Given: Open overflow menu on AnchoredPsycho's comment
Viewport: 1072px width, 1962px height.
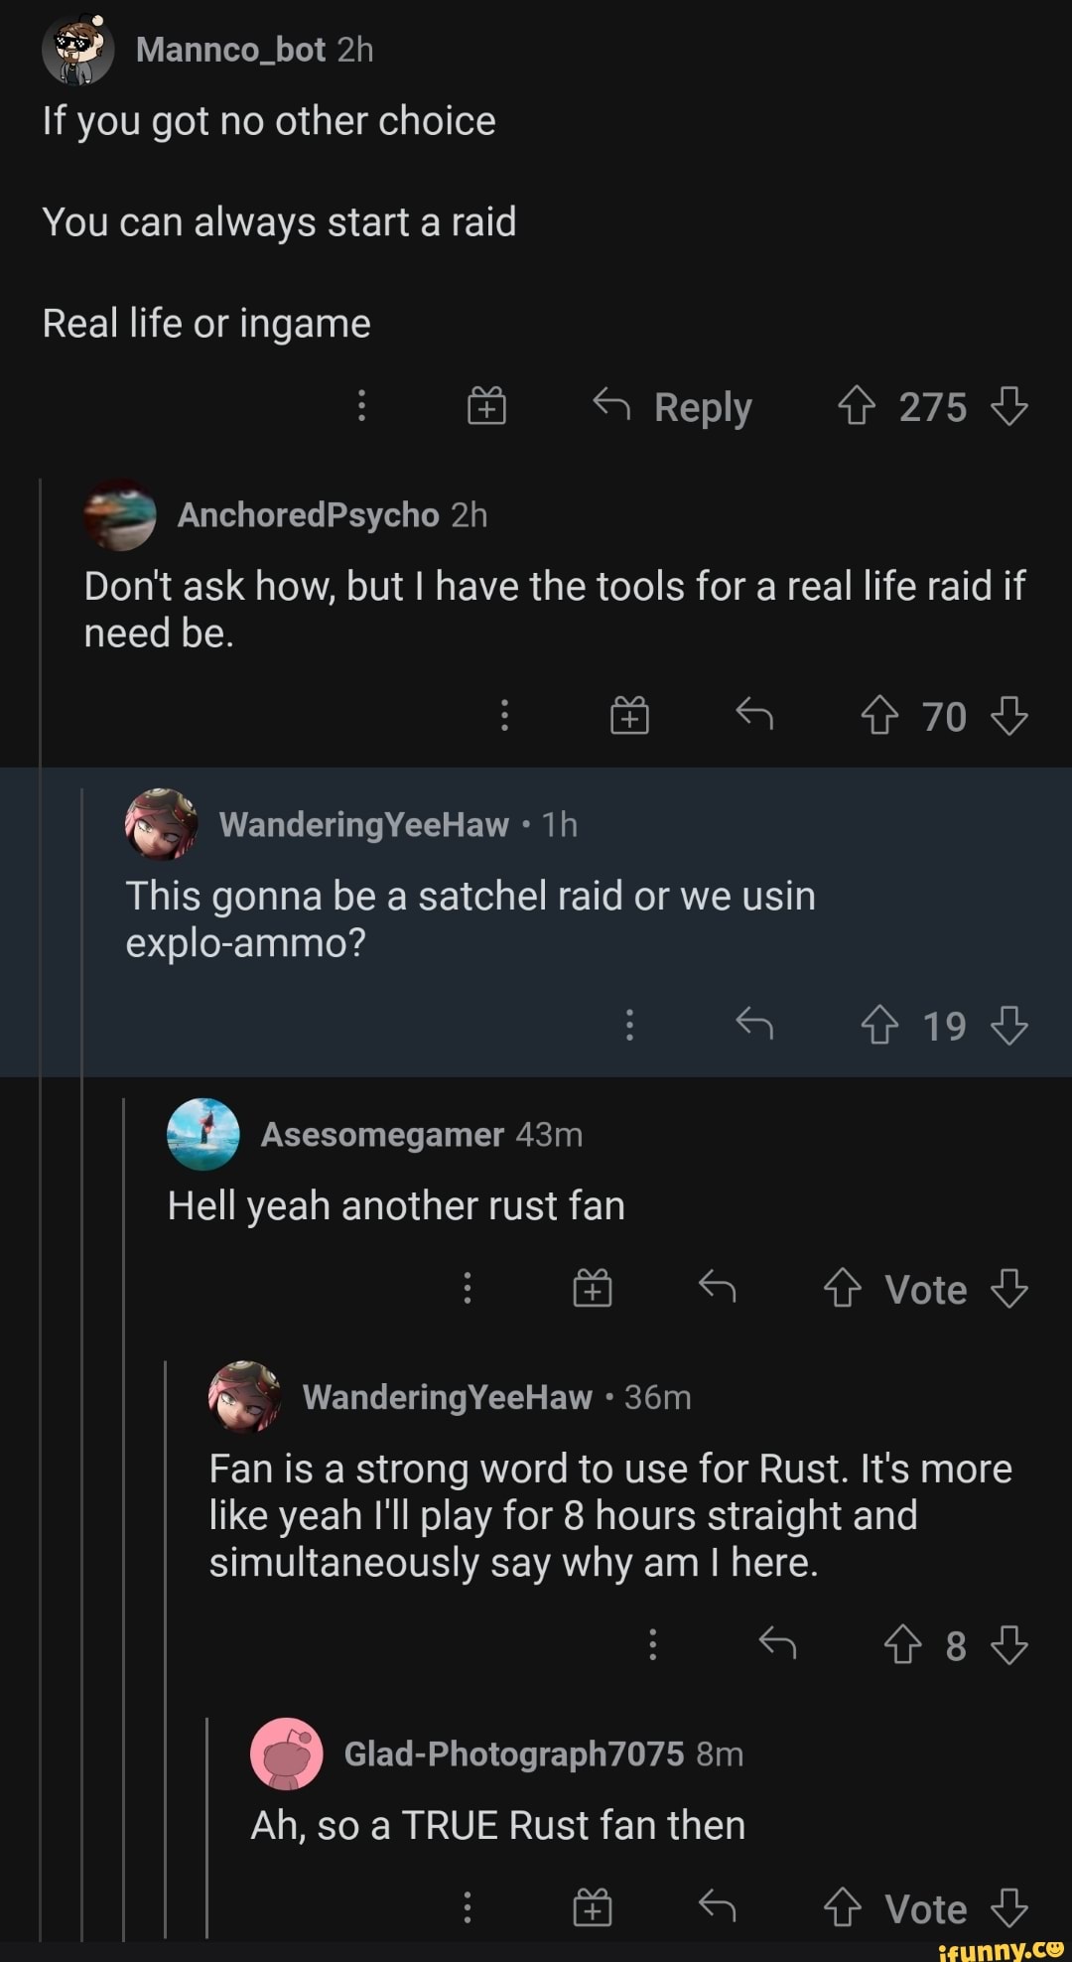Looking at the screenshot, I should (505, 715).
